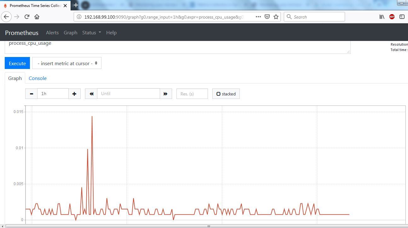Reload the current Prometheus page
The image size is (408, 228).
26,17
